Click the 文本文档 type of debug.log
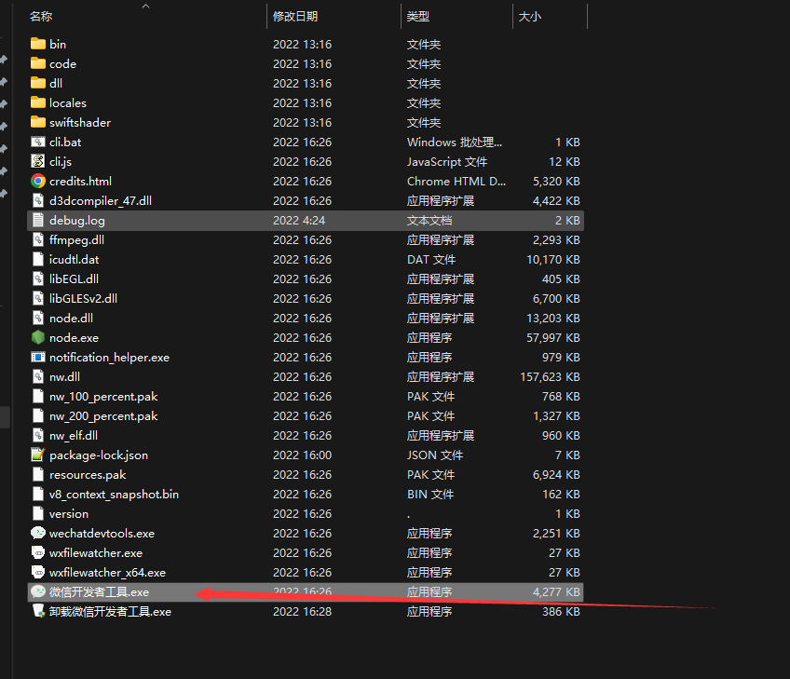Image resolution: width=790 pixels, height=679 pixels. (x=429, y=220)
